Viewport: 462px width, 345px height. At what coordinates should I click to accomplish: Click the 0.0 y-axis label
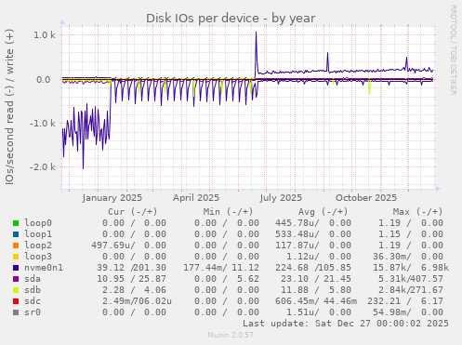click(x=44, y=80)
